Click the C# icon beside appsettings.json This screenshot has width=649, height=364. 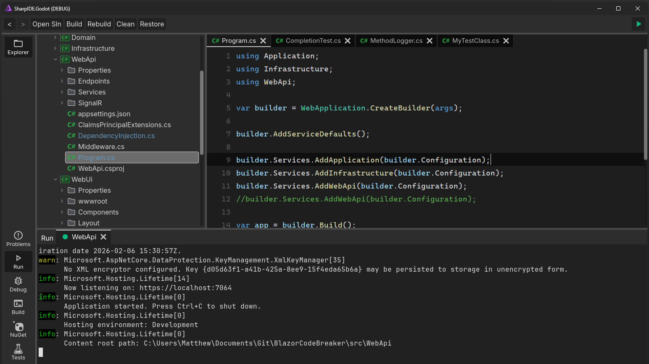click(x=71, y=114)
